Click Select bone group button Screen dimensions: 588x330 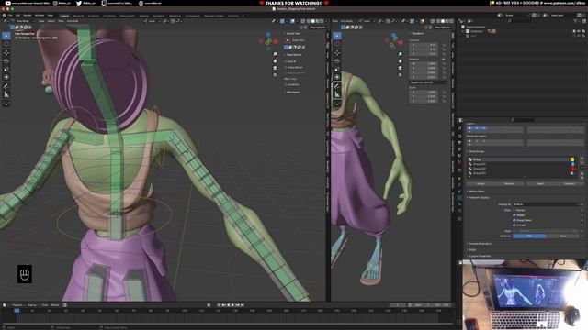(x=540, y=183)
